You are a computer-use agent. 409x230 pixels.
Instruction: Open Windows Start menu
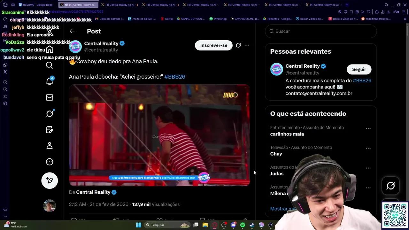coord(138,225)
